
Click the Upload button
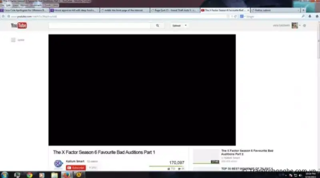coord(176,26)
